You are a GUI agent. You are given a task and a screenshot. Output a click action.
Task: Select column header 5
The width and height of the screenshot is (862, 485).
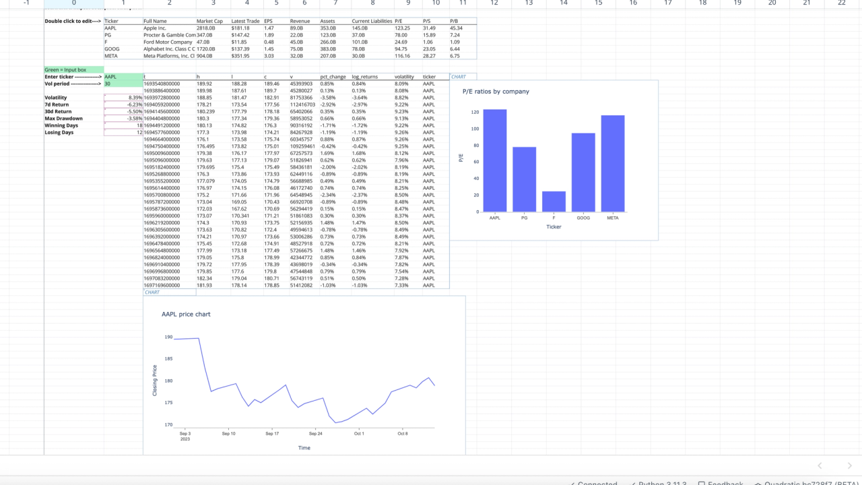[276, 3]
